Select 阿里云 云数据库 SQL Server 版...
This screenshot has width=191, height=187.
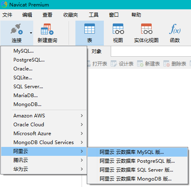click(x=137, y=170)
